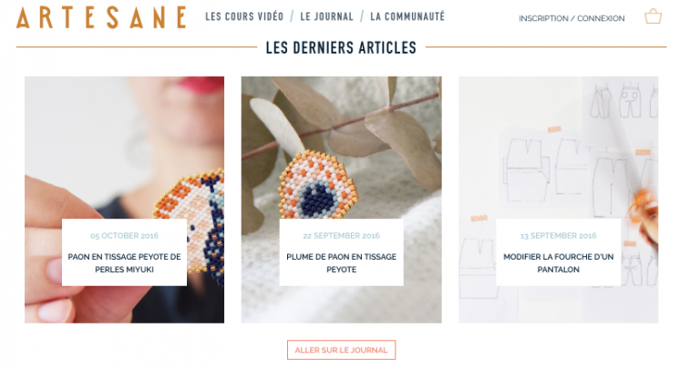Open article Modifier la fourche d'un pantalon

[x=558, y=262]
